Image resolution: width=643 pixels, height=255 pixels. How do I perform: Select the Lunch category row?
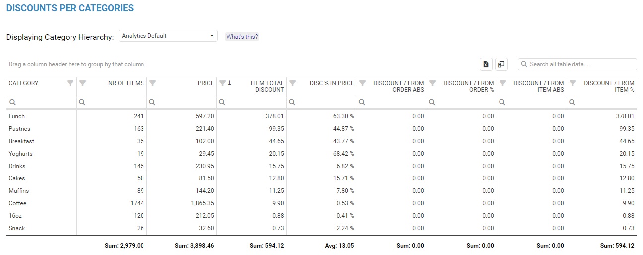[322, 116]
